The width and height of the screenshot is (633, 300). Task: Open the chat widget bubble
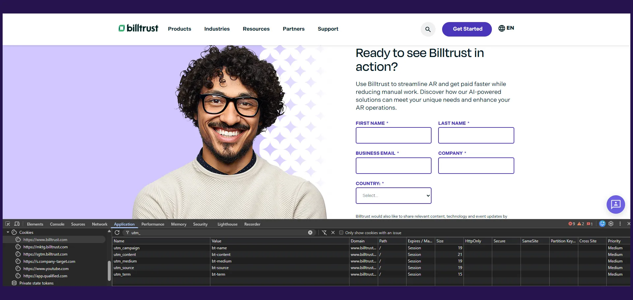[x=616, y=205]
